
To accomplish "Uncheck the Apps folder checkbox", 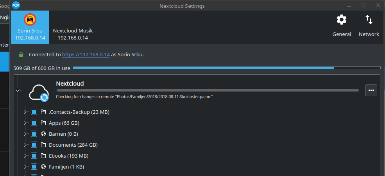I will [x=34, y=123].
